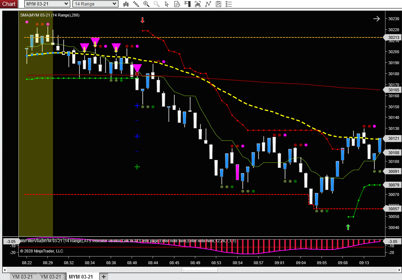The width and height of the screenshot is (402, 280).
Task: Select the MYM 03-21 tab
Action: coord(81,277)
